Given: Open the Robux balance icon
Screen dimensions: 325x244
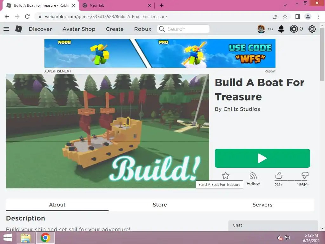Looking at the screenshot, I should point(294,29).
